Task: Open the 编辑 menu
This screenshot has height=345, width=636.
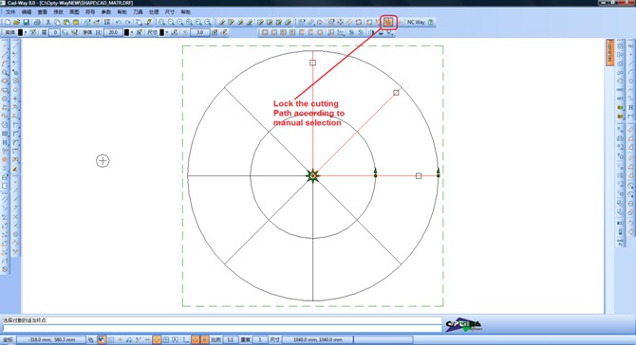Action: coord(27,12)
